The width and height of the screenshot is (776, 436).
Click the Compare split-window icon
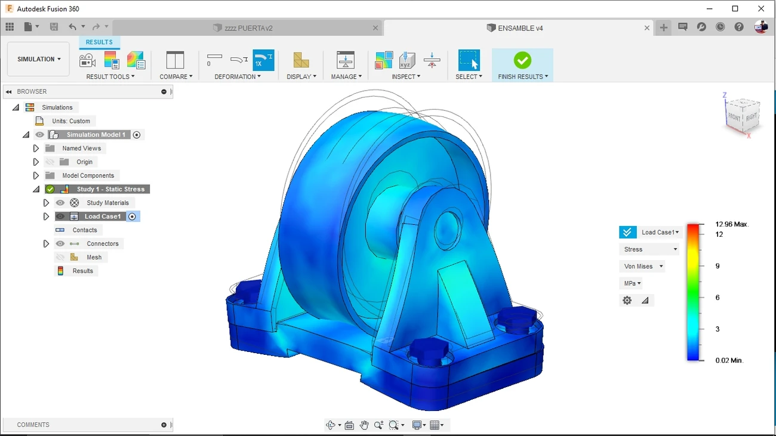[x=175, y=60]
